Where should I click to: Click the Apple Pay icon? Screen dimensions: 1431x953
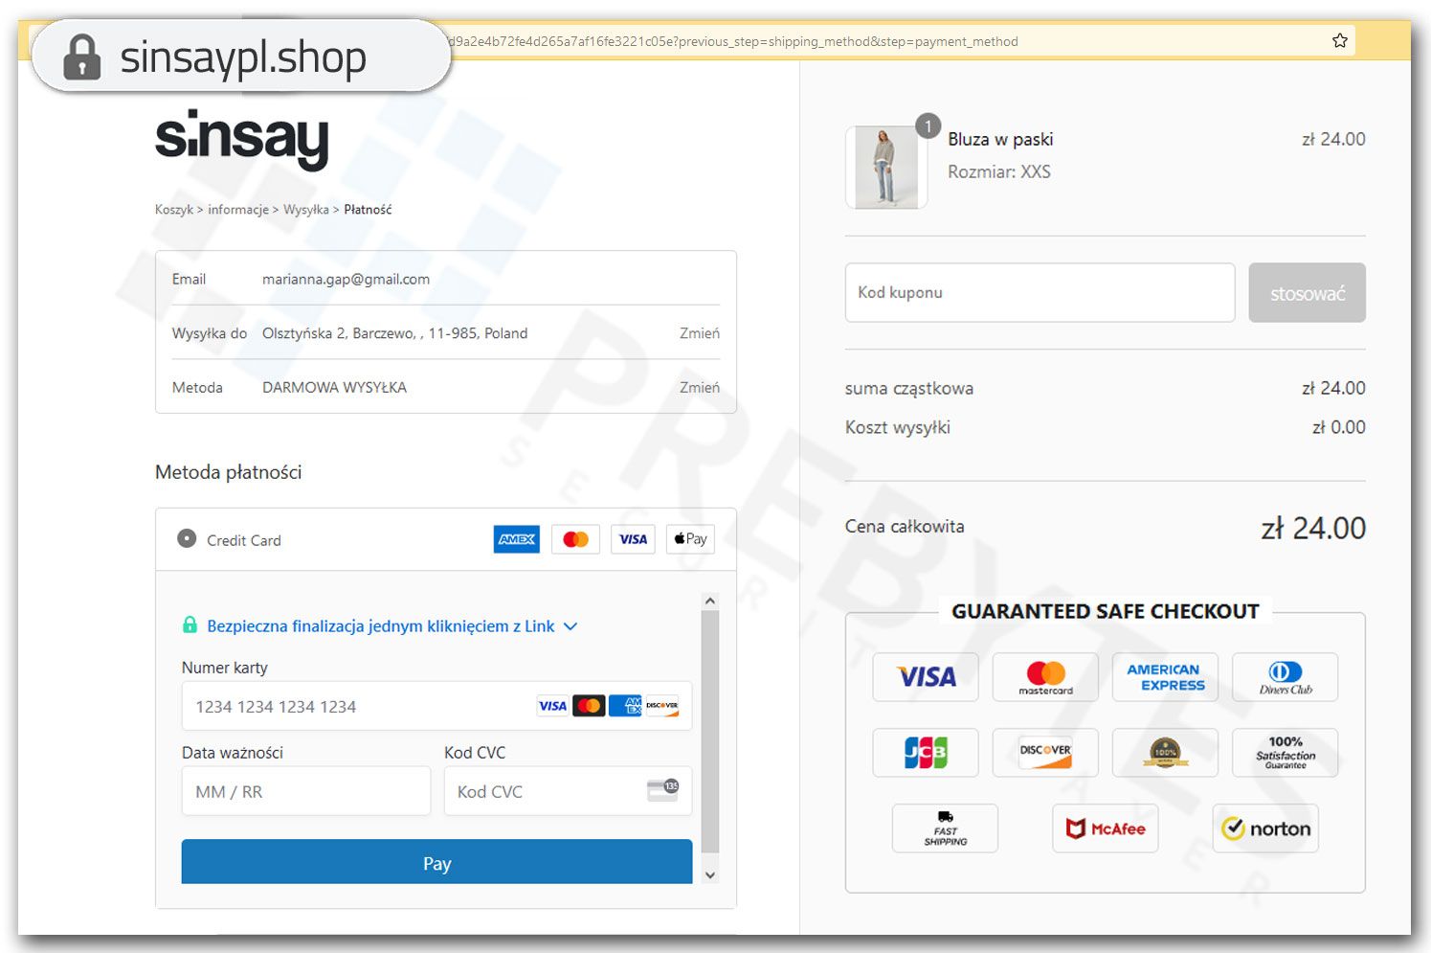[x=690, y=539]
